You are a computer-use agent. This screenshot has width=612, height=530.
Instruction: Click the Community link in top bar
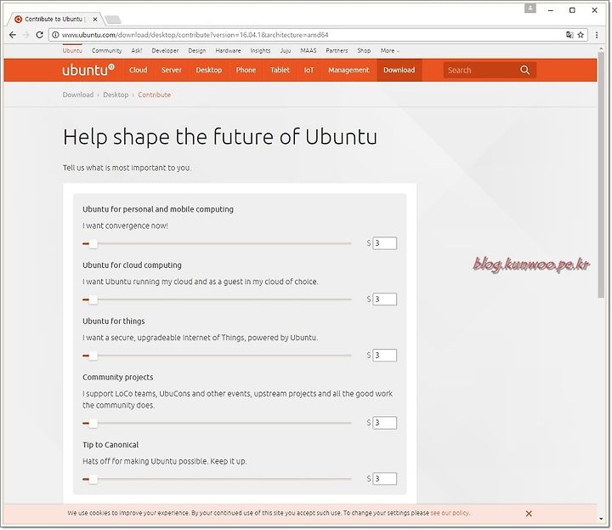click(x=106, y=51)
